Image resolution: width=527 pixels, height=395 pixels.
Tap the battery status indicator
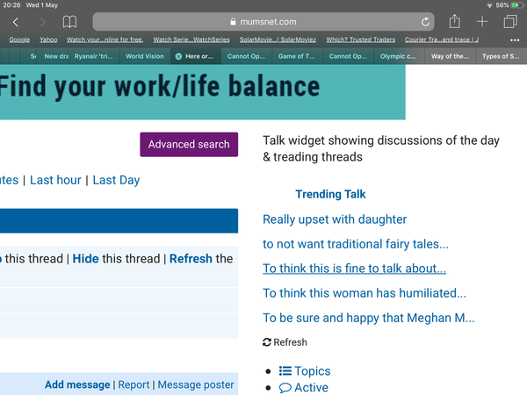click(x=516, y=5)
